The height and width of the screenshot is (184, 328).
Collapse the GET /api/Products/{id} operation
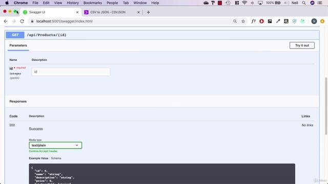[x=162, y=35]
